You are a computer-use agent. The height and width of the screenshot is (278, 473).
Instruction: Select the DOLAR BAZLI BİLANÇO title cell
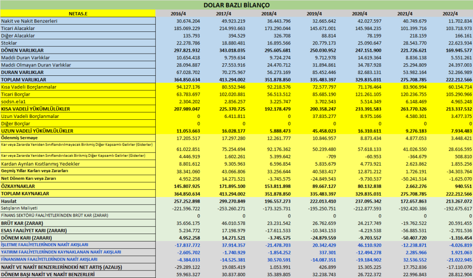236,5
